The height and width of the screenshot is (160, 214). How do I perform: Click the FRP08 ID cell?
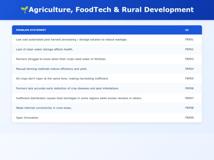[x=189, y=108]
